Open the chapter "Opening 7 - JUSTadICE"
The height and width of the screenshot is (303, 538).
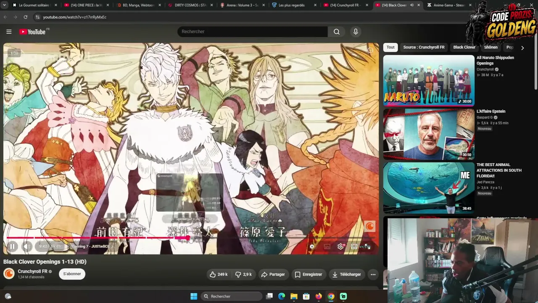click(90, 246)
